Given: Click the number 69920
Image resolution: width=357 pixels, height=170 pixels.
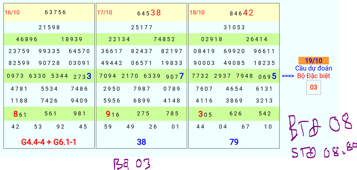Looking at the screenshot, I should pyautogui.click(x=234, y=51).
